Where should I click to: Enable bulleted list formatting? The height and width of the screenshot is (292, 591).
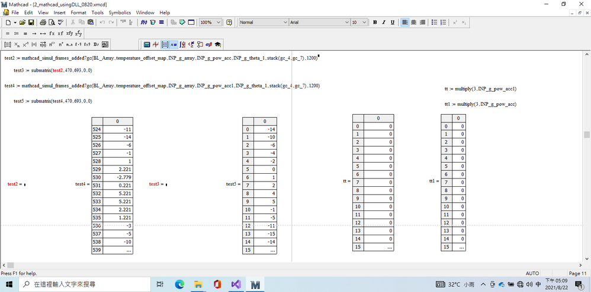point(434,22)
